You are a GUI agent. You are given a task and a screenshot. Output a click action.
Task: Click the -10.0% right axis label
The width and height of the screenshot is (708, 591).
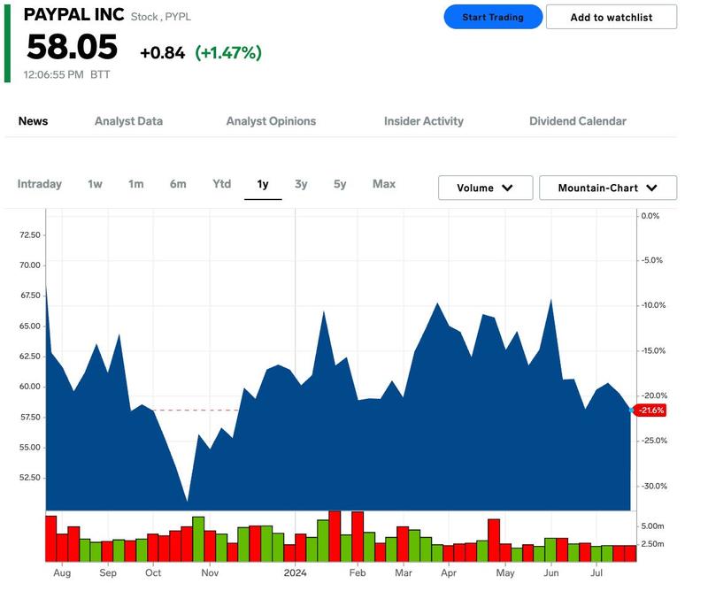pos(653,305)
